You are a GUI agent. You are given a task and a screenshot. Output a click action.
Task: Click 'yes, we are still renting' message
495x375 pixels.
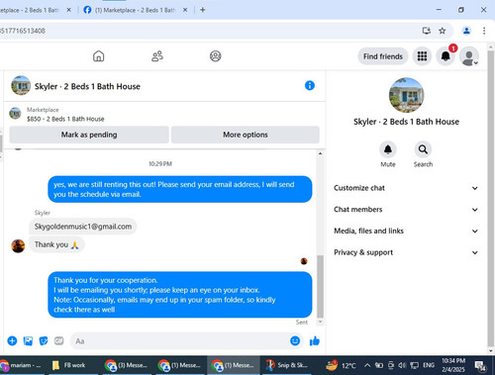coord(180,189)
